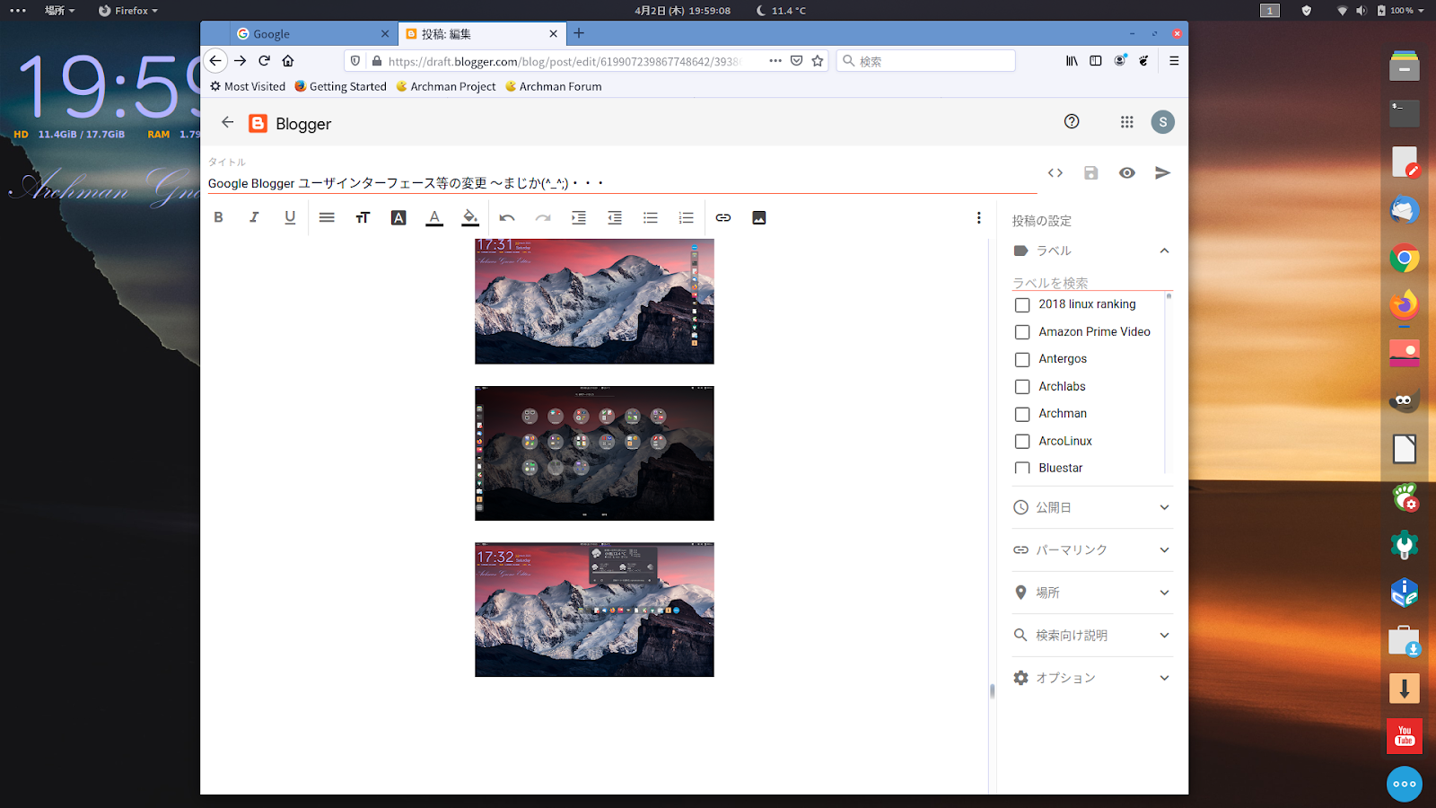Launch YouTube from the dock

click(1405, 736)
